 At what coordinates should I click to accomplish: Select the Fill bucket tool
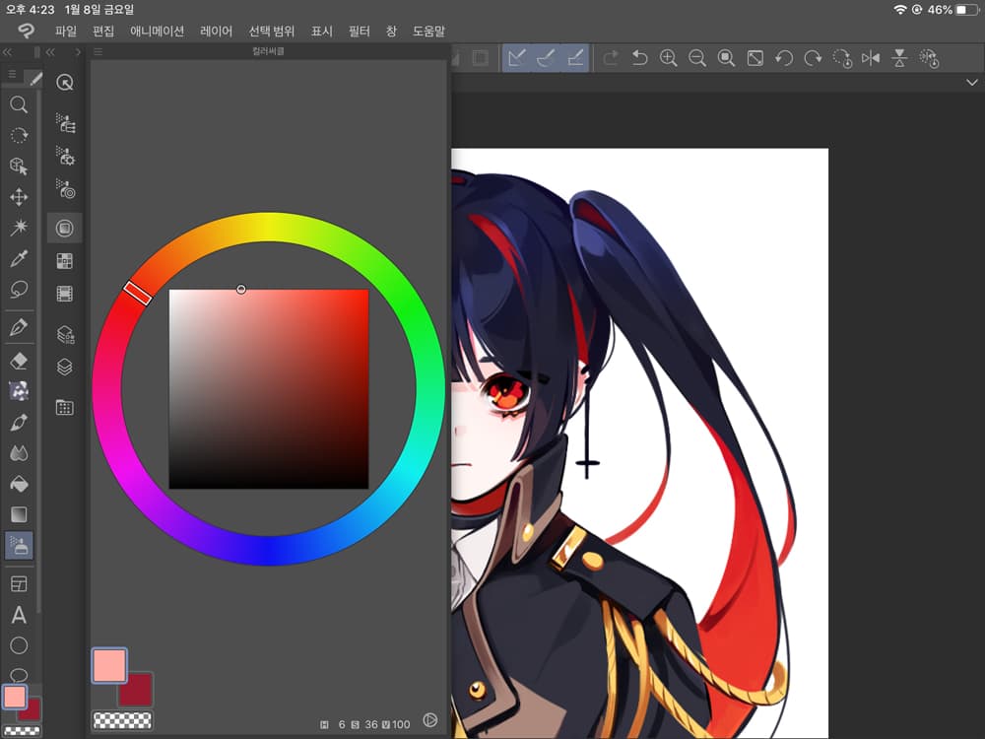point(19,483)
